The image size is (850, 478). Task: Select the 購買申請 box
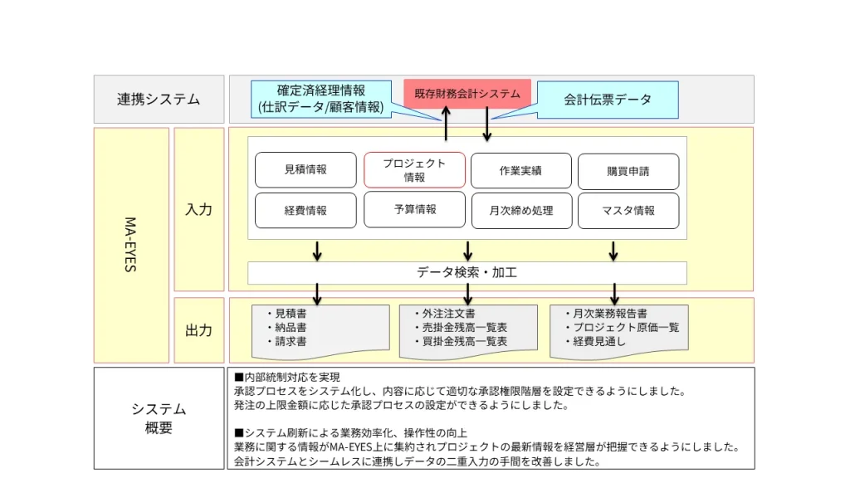click(628, 171)
